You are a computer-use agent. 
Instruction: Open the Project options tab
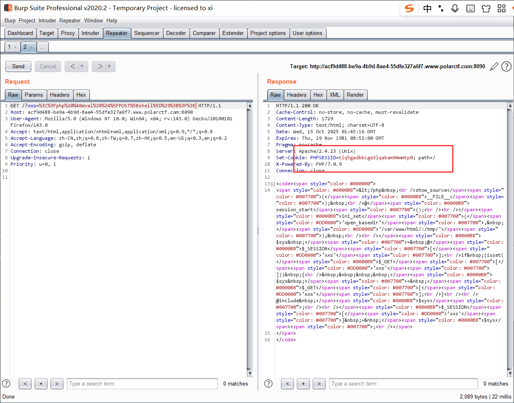268,33
